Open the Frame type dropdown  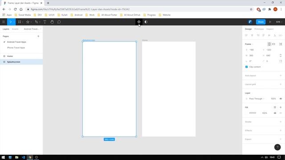(x=249, y=44)
